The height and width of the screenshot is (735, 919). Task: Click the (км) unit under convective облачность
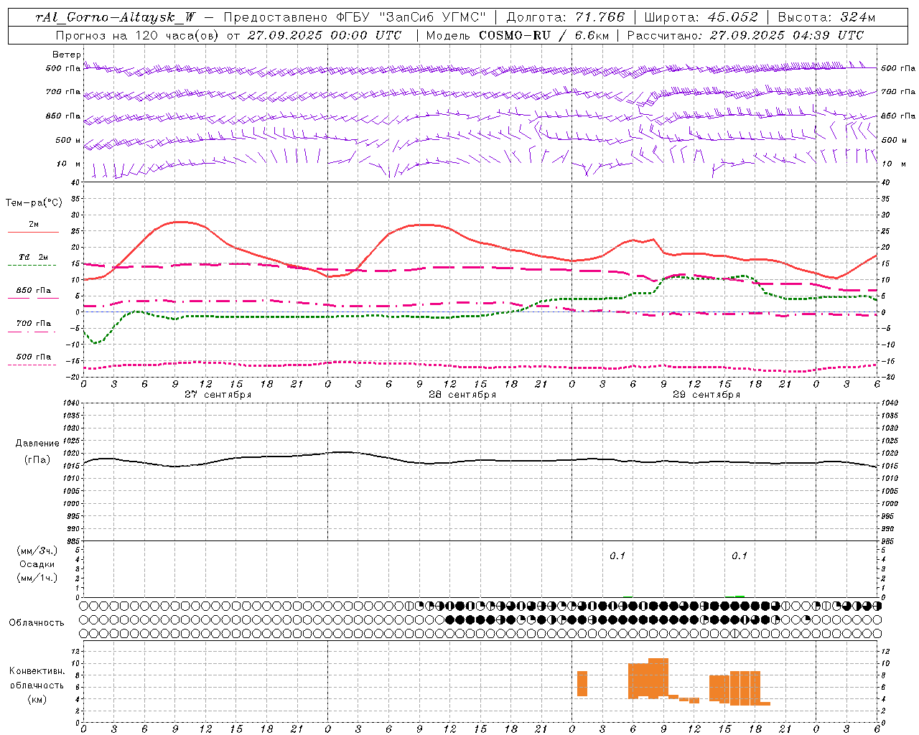37,699
